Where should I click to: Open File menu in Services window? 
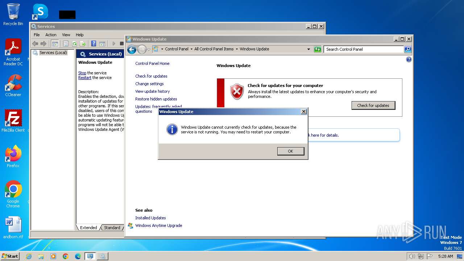(x=37, y=35)
